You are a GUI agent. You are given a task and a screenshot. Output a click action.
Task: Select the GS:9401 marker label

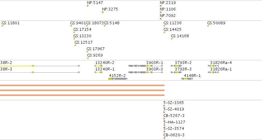point(78,23)
